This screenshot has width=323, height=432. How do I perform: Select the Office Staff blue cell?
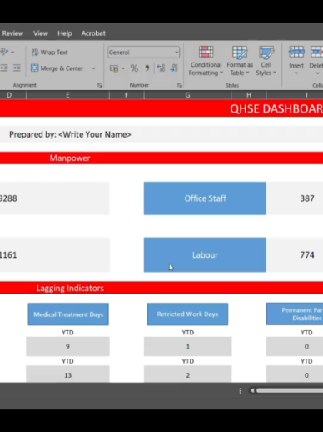coord(205,198)
